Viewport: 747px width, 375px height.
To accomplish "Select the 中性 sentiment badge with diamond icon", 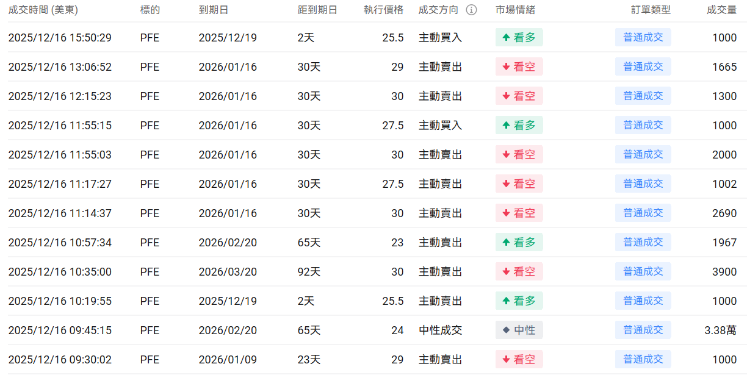I will (x=519, y=330).
